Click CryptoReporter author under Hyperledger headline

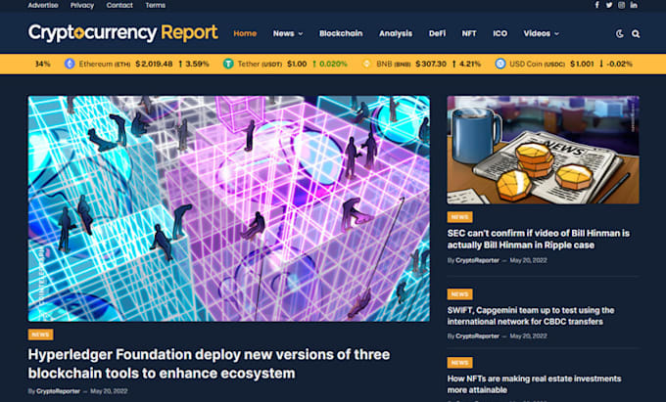point(58,391)
